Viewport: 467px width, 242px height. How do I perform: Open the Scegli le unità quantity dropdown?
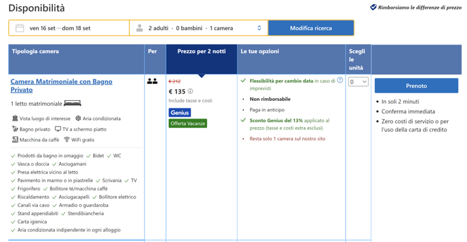pyautogui.click(x=358, y=82)
